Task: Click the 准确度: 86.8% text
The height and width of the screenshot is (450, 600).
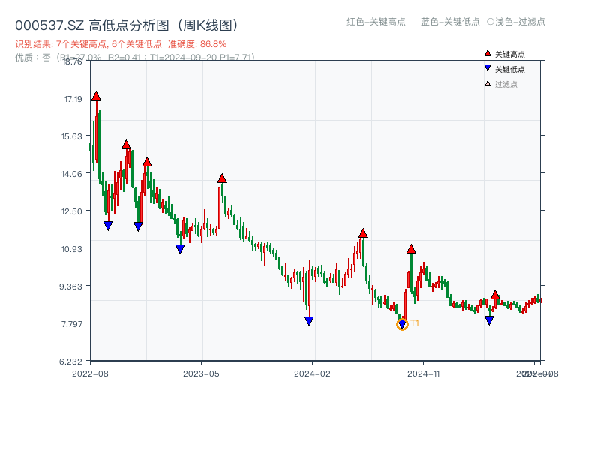Action: pos(195,43)
